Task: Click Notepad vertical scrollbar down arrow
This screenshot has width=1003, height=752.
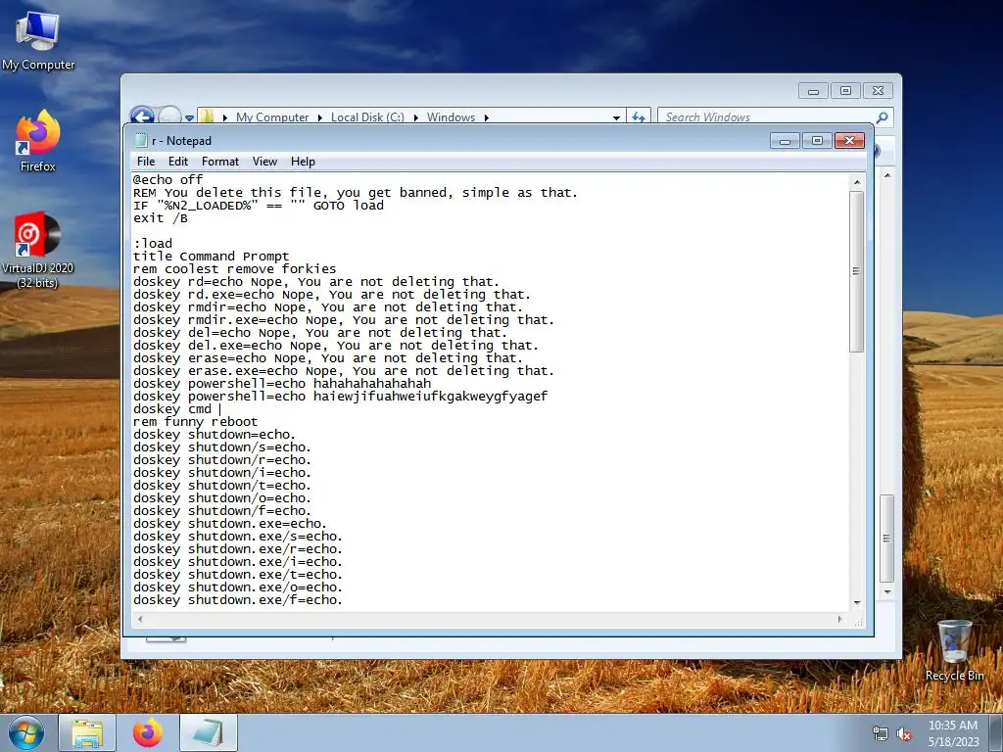Action: click(856, 603)
